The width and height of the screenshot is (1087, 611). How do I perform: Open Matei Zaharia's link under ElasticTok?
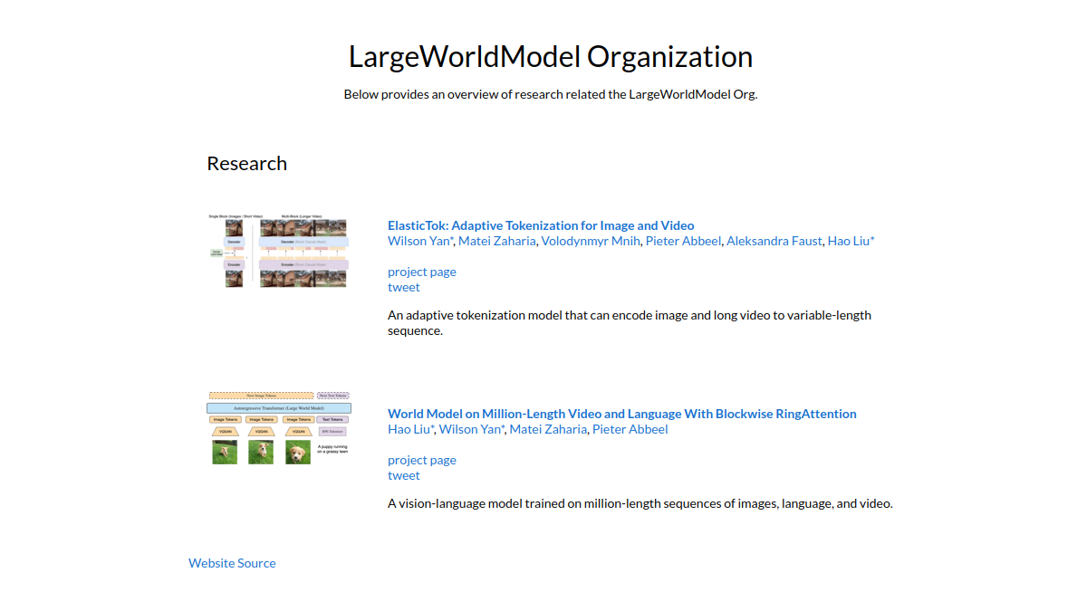click(497, 241)
